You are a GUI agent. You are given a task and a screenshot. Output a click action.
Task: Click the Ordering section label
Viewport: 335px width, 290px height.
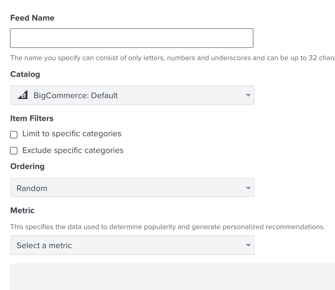tap(27, 166)
